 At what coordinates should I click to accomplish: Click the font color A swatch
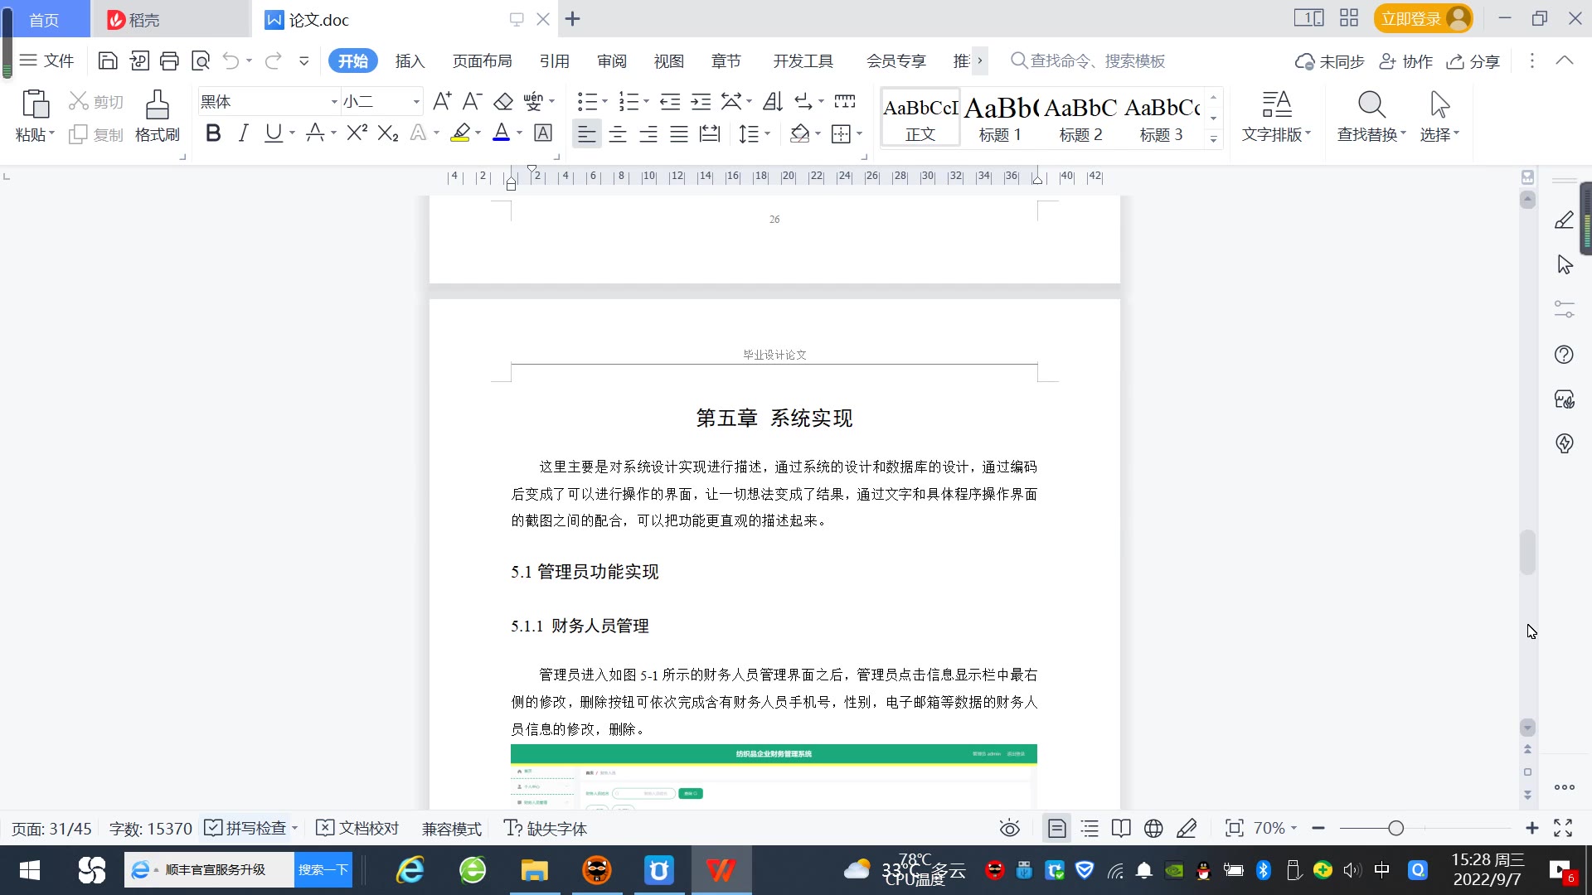(x=501, y=133)
